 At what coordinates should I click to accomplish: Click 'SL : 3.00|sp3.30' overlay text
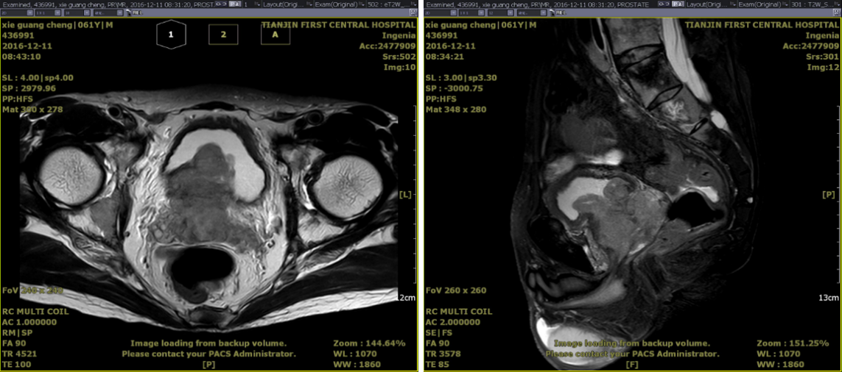(461, 78)
